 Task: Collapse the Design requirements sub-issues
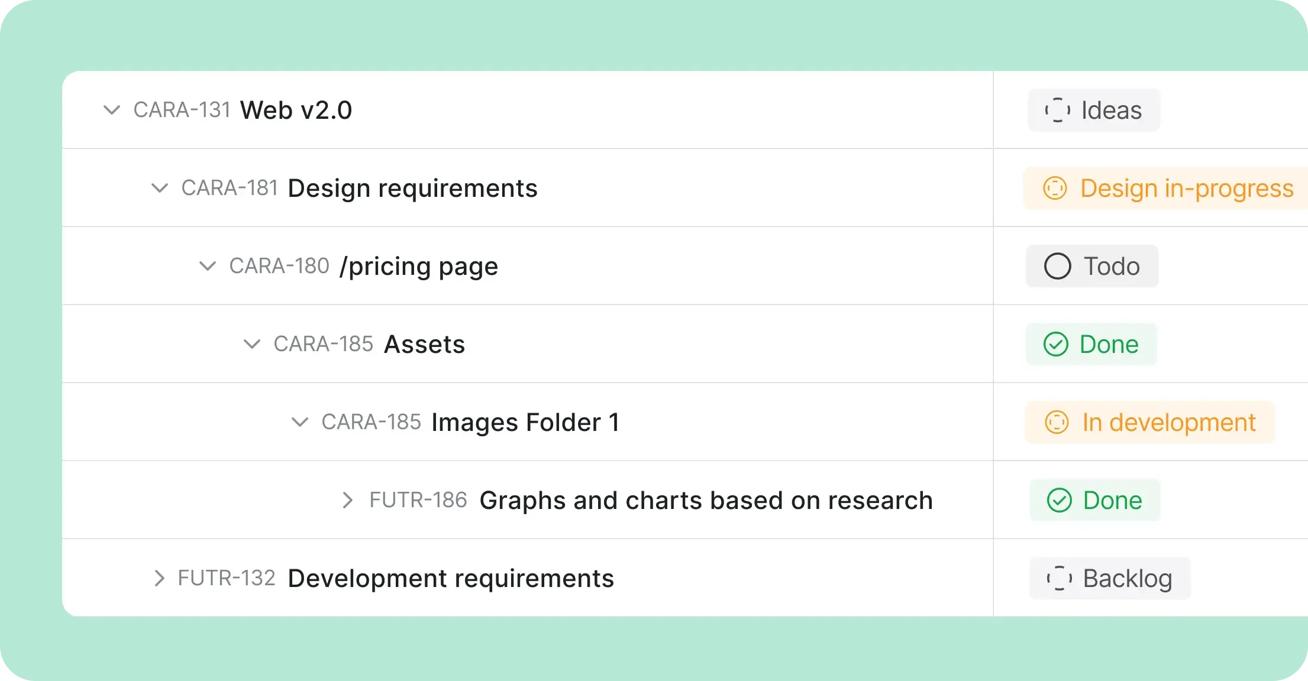tap(160, 188)
